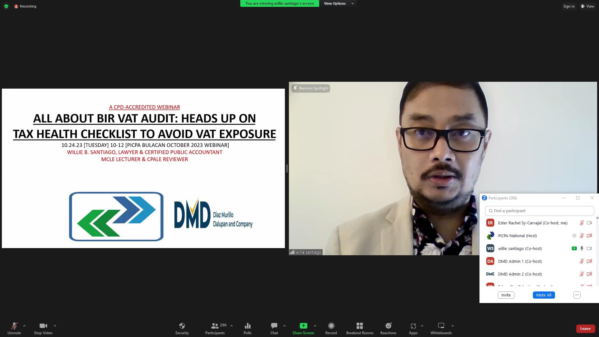Maximize the Participants panel window
The width and height of the screenshot is (599, 337).
click(x=578, y=198)
